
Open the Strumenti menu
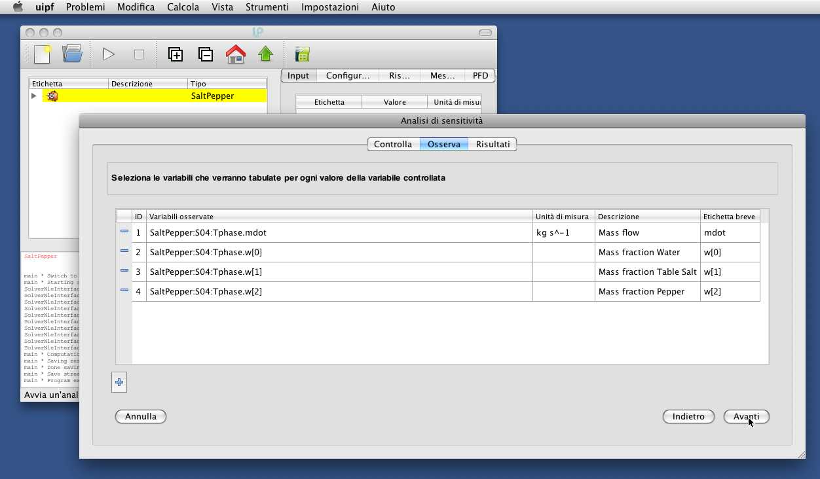coord(267,7)
